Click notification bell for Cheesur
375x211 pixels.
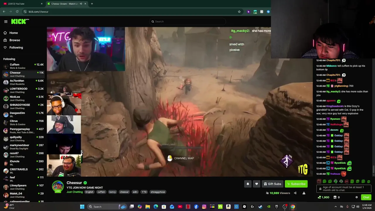tap(248, 184)
